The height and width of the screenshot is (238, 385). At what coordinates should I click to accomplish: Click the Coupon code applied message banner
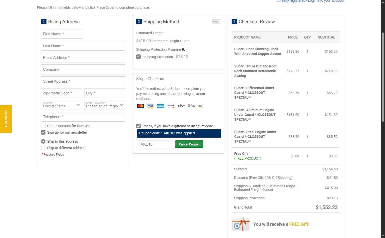179,133
